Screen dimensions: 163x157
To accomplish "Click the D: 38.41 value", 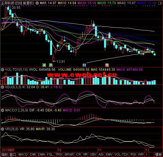I will tap(42, 87).
